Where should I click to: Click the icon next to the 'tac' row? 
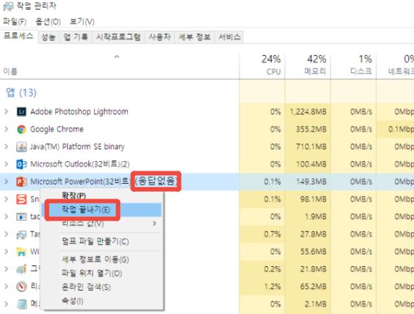(x=21, y=217)
